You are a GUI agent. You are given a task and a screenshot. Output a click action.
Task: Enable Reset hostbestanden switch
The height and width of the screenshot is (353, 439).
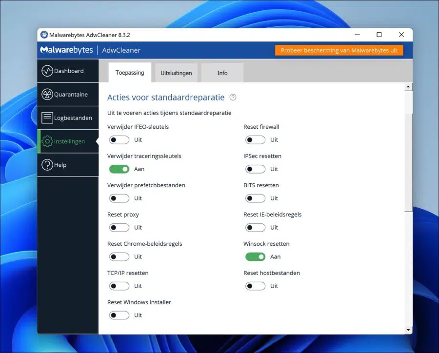255,286
